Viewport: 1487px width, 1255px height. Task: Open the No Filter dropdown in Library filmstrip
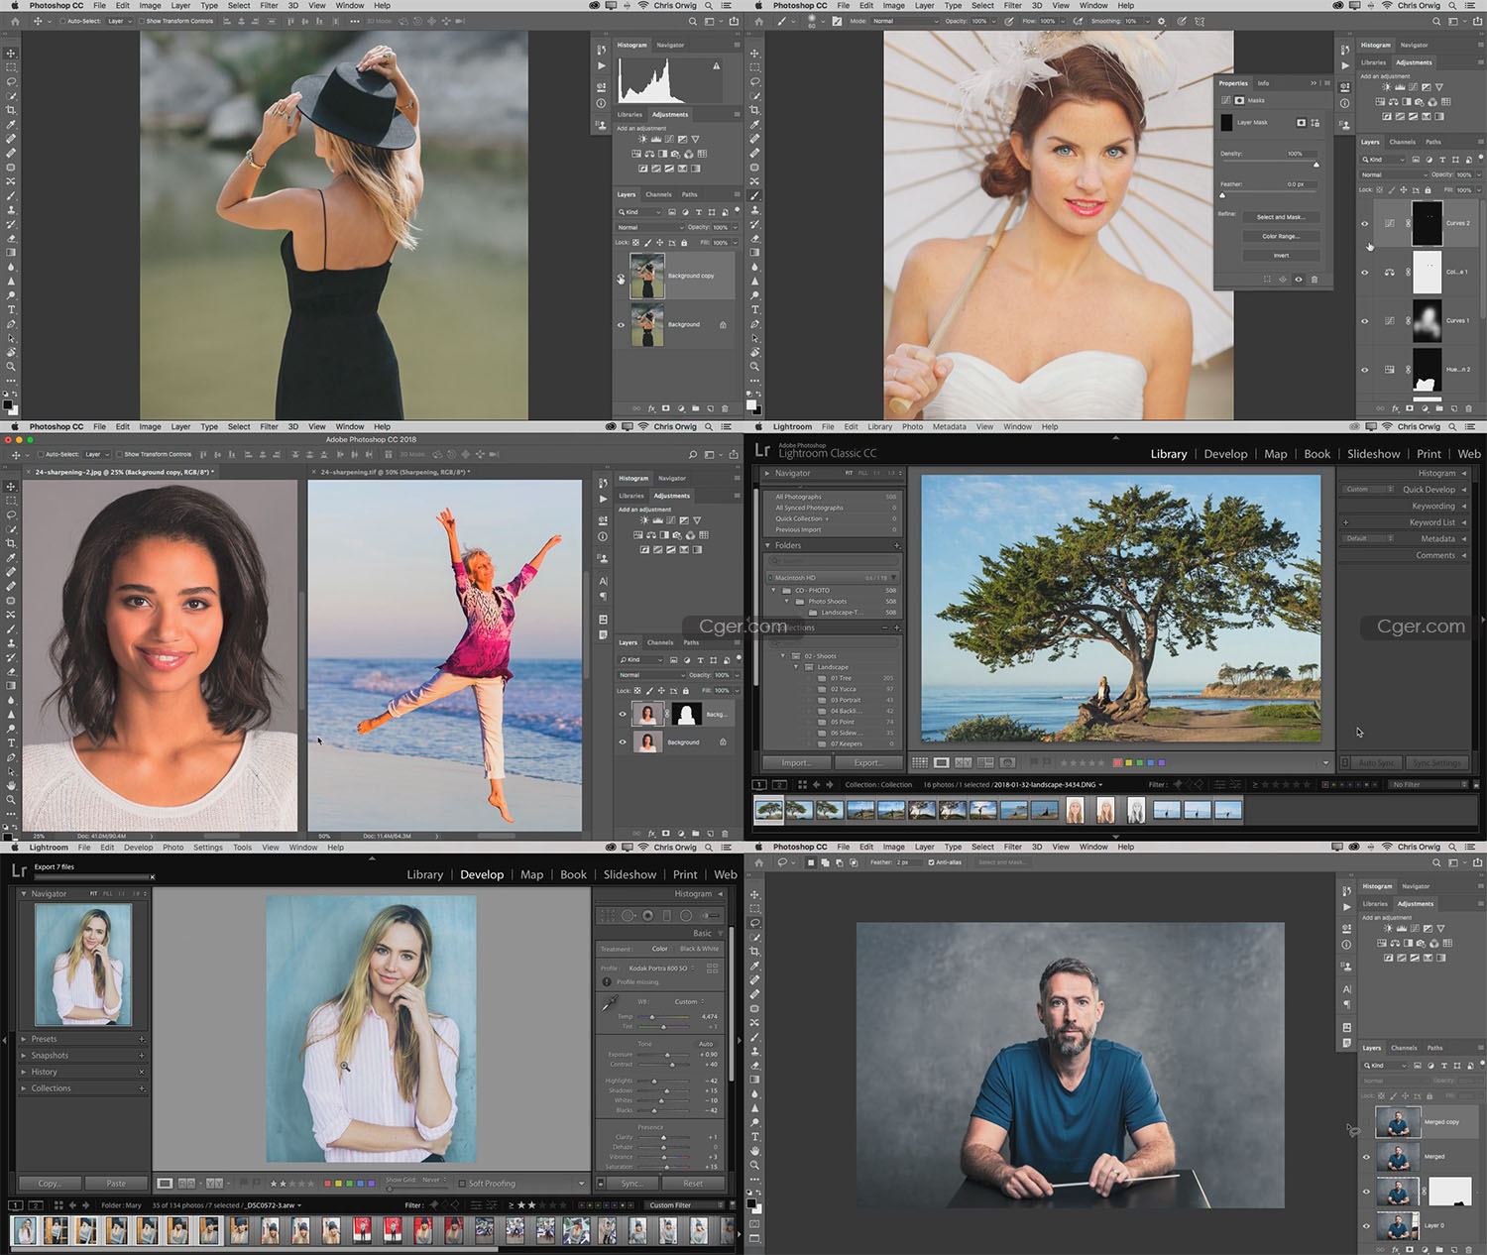1429,784
